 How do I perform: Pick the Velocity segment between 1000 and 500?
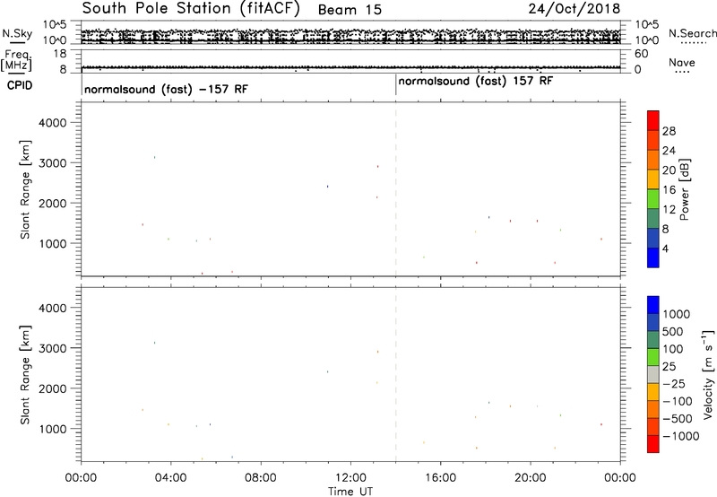pos(653,322)
